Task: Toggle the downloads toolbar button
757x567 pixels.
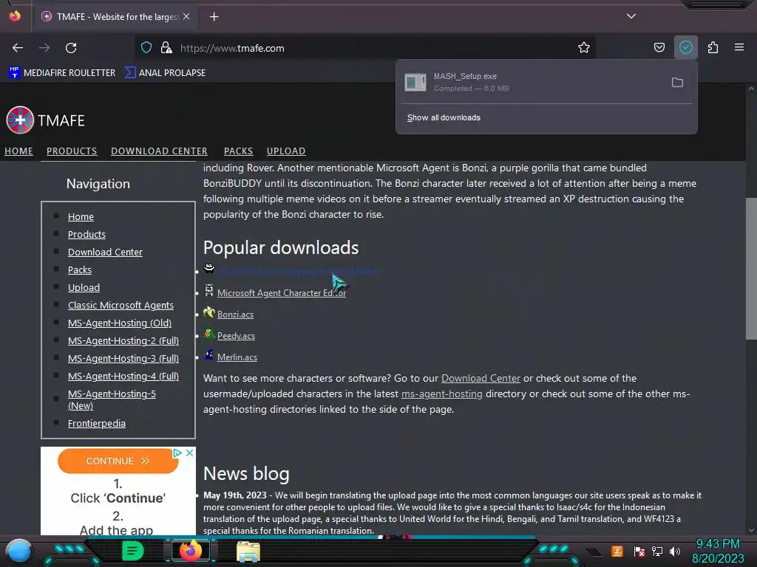Action: click(685, 47)
